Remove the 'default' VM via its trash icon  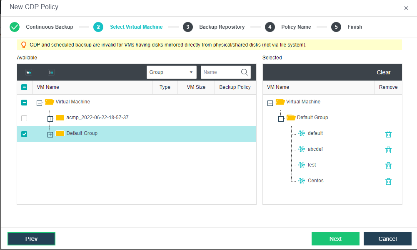click(x=388, y=134)
